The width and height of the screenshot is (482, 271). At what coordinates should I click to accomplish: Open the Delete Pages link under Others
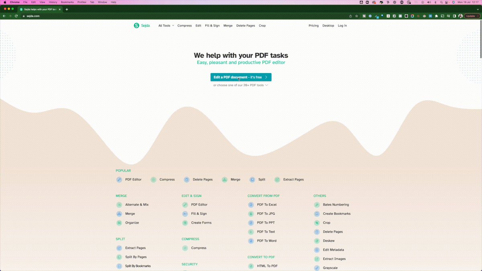333,232
